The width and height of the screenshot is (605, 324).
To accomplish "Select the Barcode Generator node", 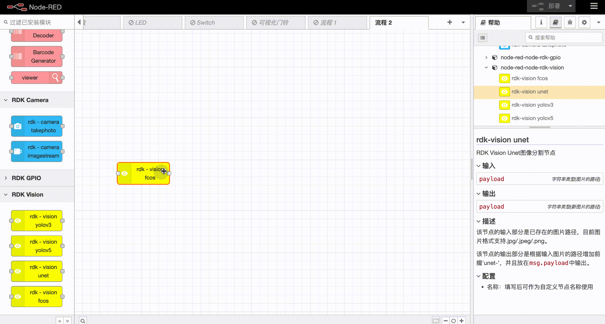I will tap(37, 57).
